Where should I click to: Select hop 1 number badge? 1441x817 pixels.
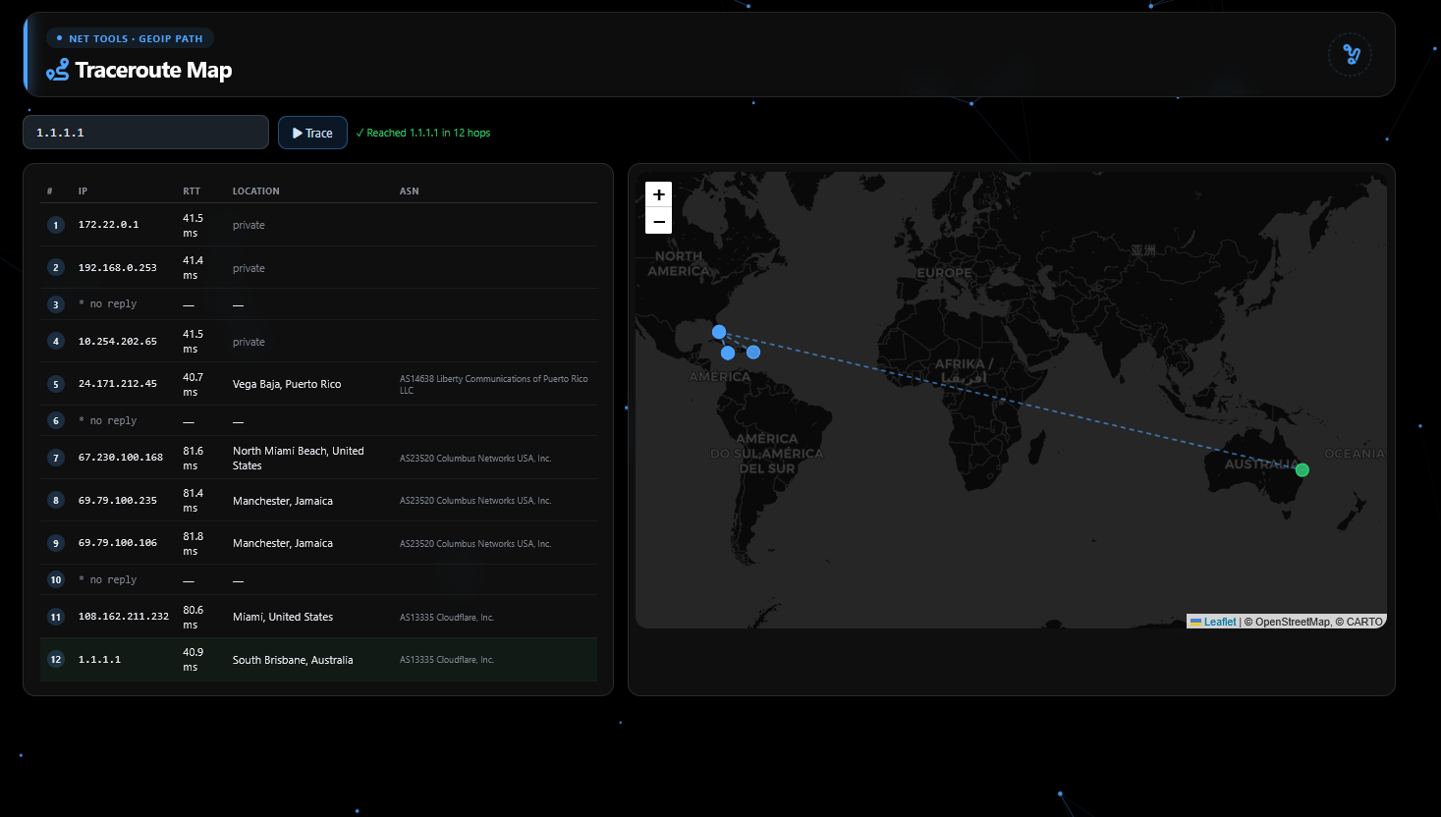click(56, 225)
